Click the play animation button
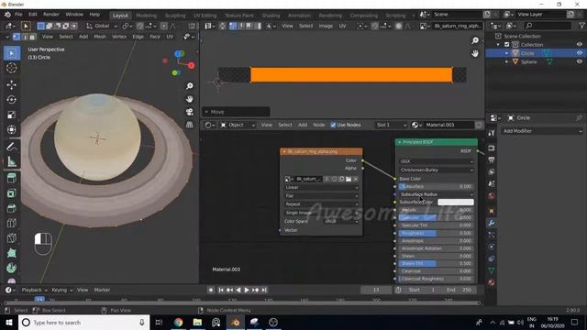The height and width of the screenshot is (330, 587). (247, 290)
